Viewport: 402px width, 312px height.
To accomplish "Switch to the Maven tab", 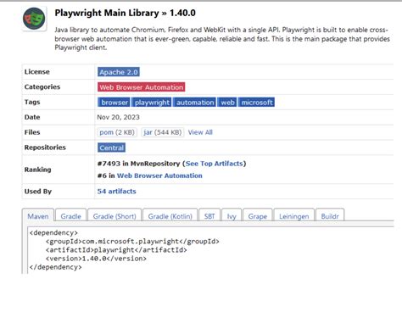I will tap(38, 216).
